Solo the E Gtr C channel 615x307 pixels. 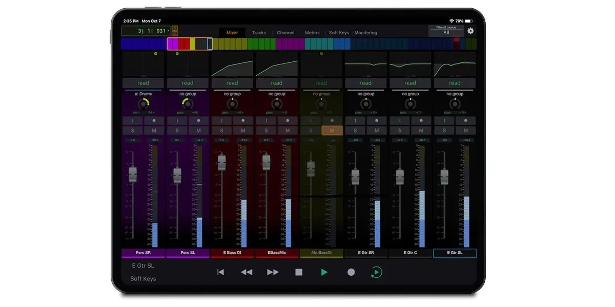[x=400, y=130]
